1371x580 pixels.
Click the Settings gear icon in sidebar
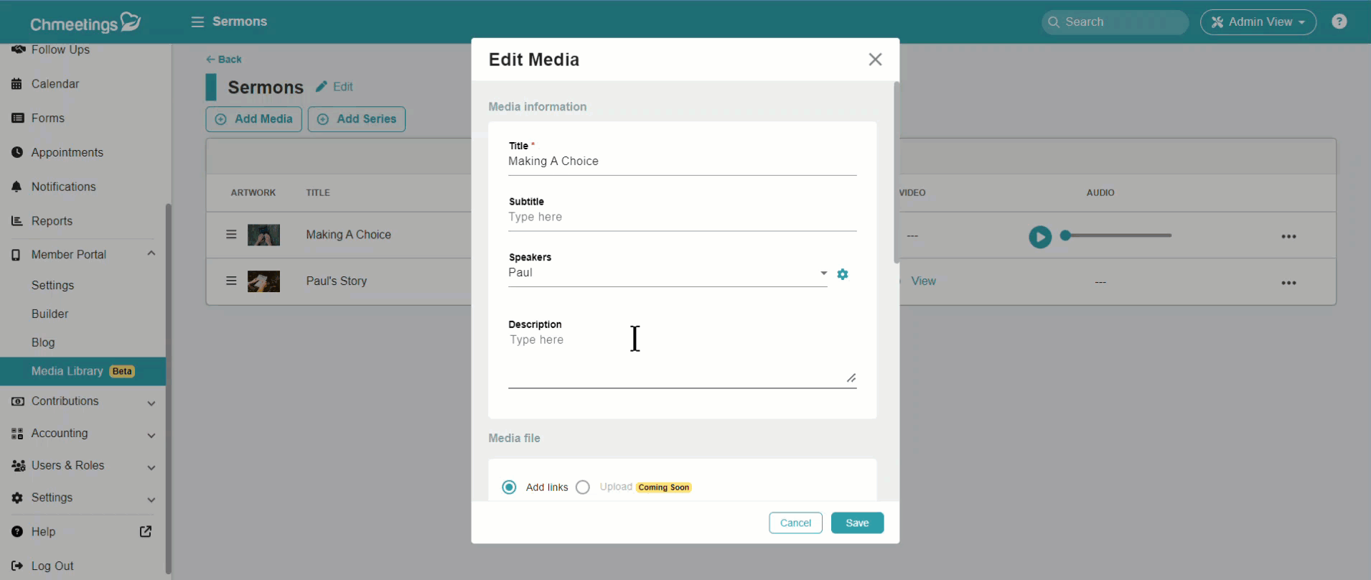click(x=17, y=497)
